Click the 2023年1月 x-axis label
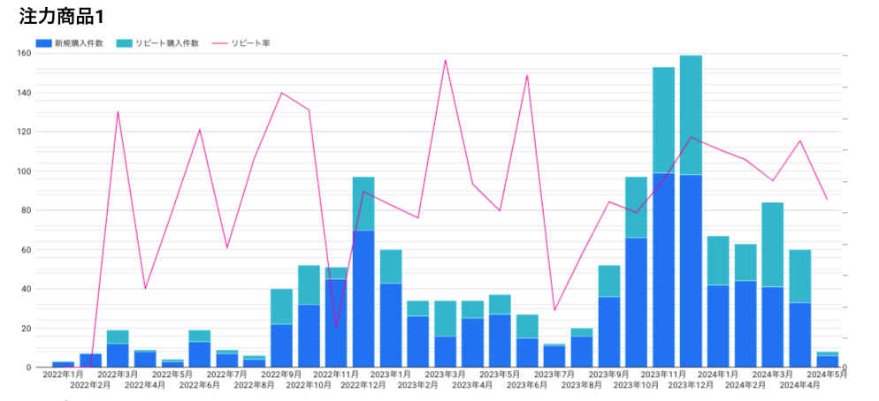The image size is (879, 401). (x=390, y=375)
